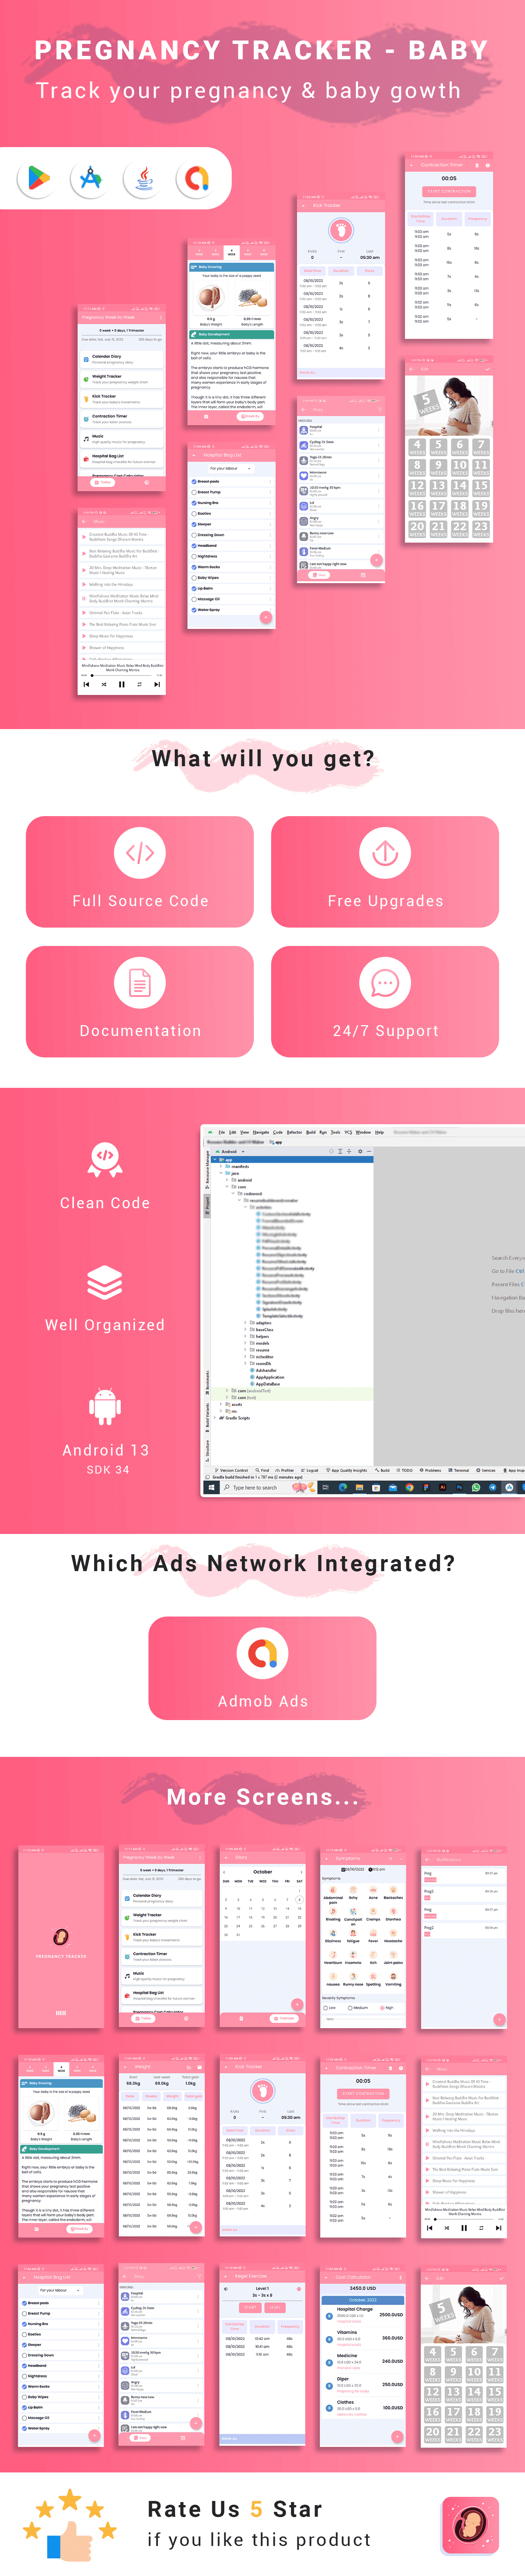The width and height of the screenshot is (525, 2576).
Task: Toggle Warm Socks checkbox in upper Hospital Bag List
Action: coord(194,567)
